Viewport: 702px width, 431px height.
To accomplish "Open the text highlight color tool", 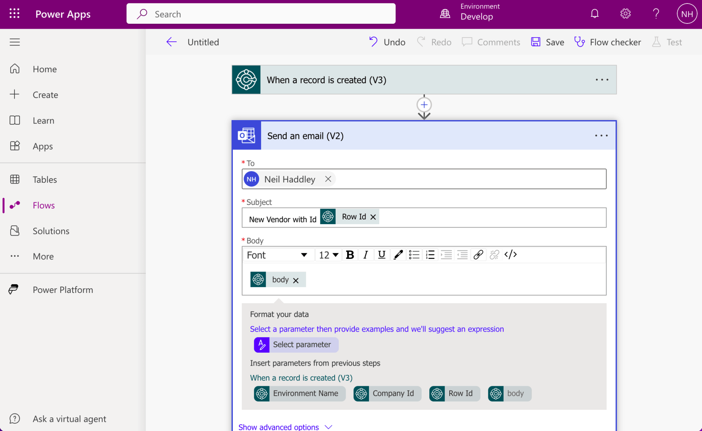I will pyautogui.click(x=398, y=255).
